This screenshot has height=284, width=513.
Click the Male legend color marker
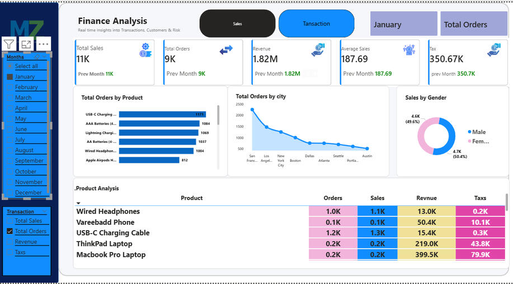pyautogui.click(x=469, y=132)
